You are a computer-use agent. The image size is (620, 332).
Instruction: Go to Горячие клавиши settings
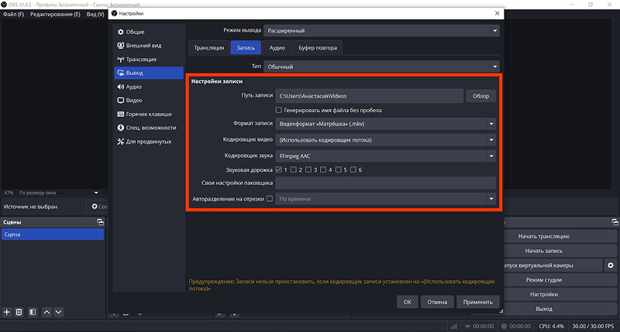[x=148, y=114]
